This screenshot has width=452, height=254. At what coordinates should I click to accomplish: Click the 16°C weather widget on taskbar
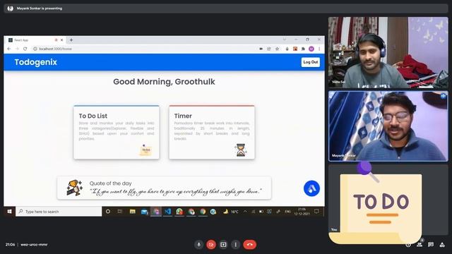click(x=231, y=212)
